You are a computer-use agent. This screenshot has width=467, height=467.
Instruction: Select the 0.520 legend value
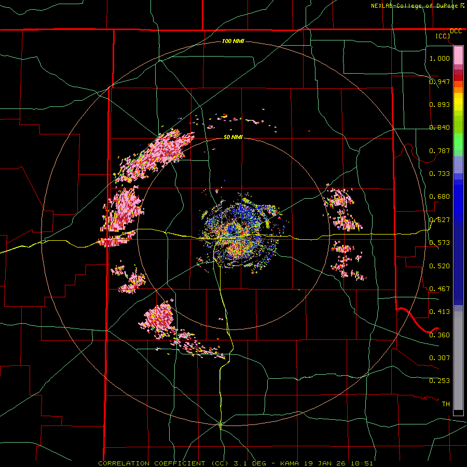[x=439, y=266]
